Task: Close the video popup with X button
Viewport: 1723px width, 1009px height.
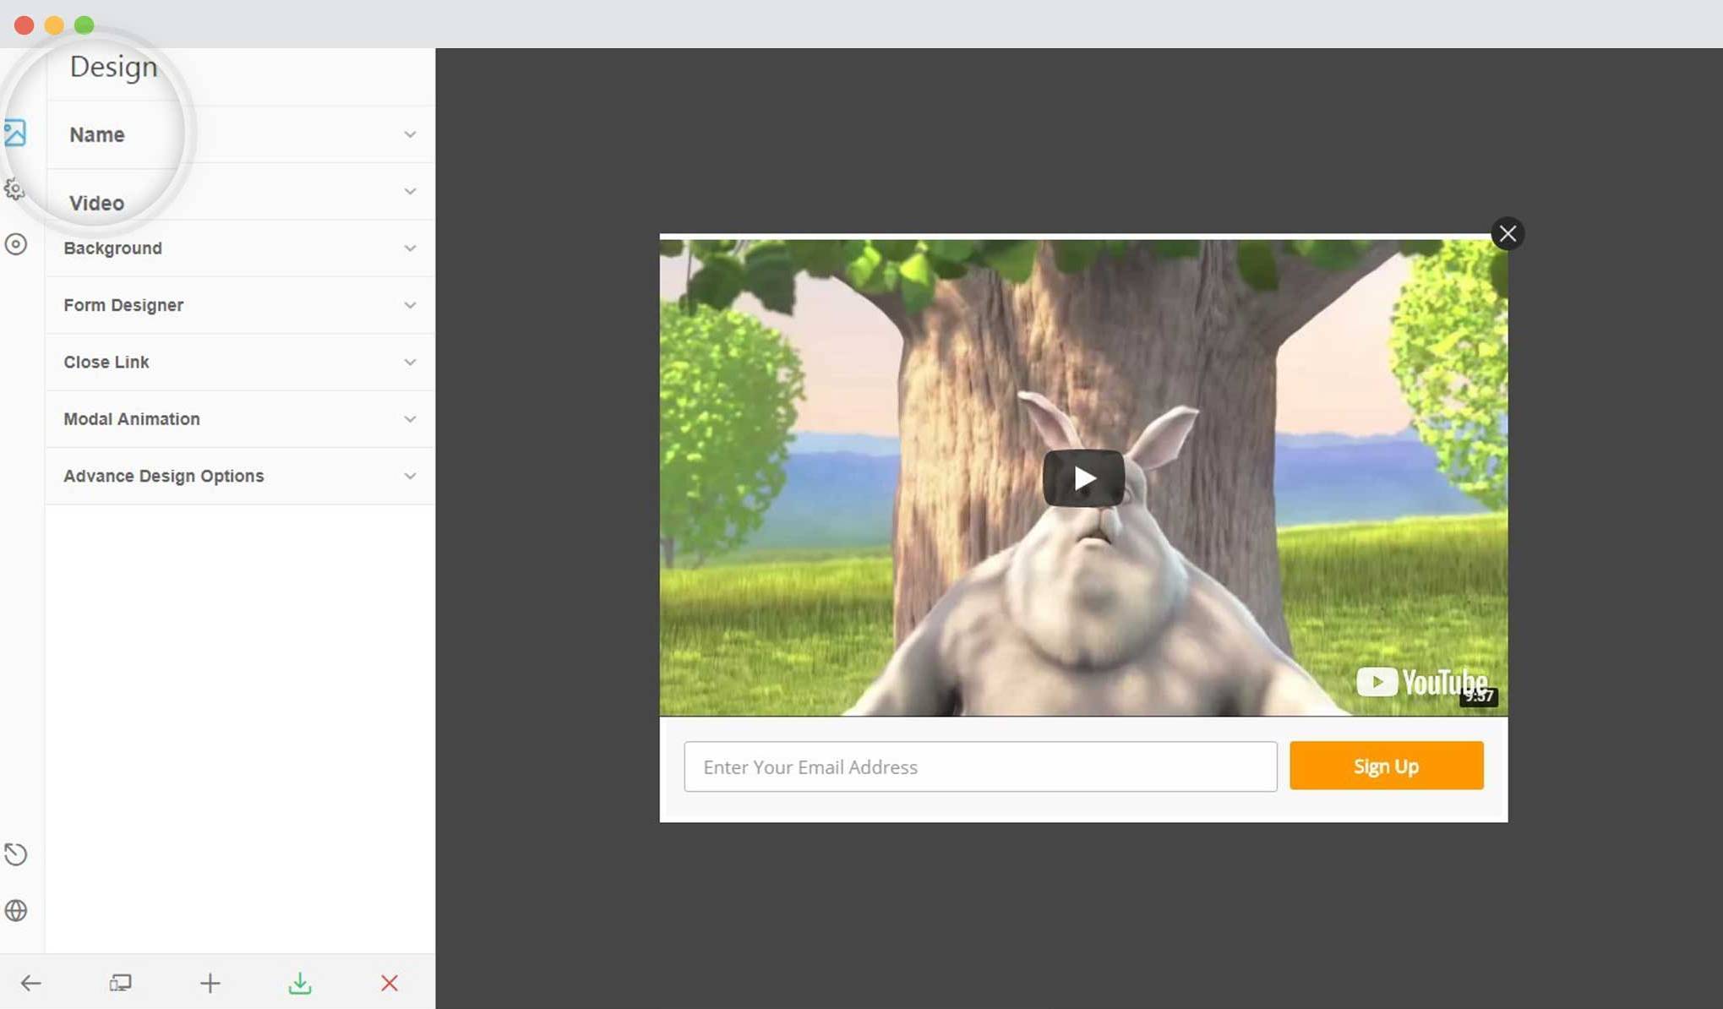Action: [1508, 233]
